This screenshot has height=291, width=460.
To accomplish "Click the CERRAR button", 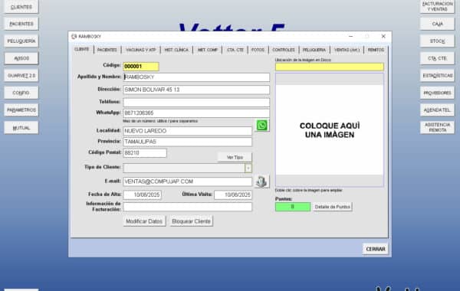I will [x=376, y=249].
